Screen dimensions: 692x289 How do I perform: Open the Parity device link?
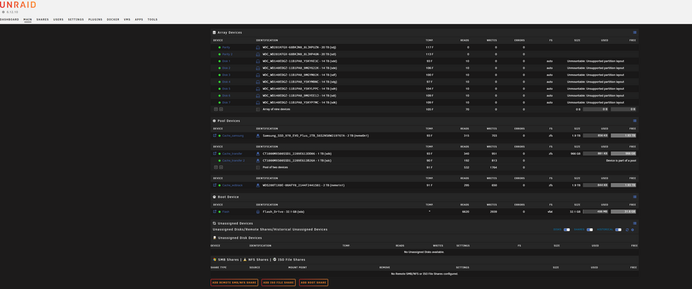point(226,47)
